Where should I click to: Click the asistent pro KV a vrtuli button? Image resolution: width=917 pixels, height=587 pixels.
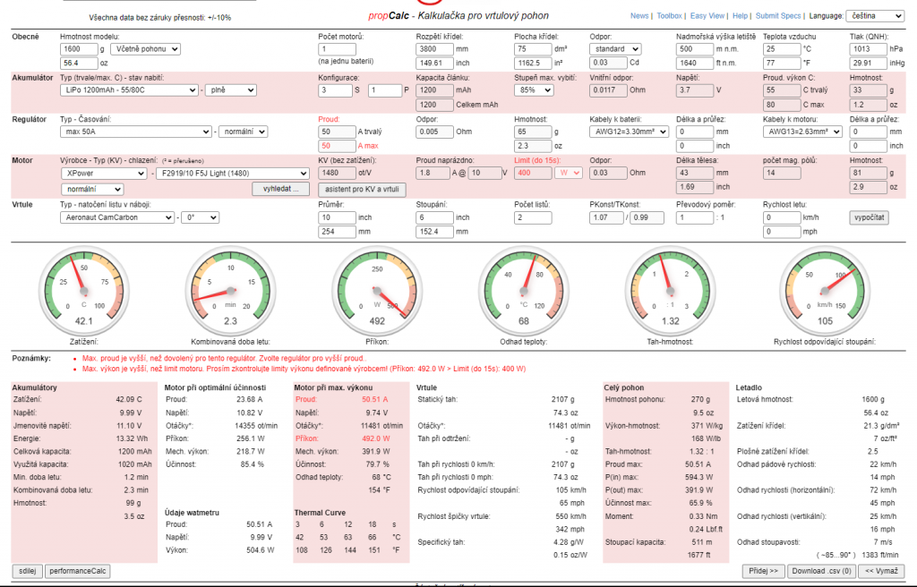point(364,189)
